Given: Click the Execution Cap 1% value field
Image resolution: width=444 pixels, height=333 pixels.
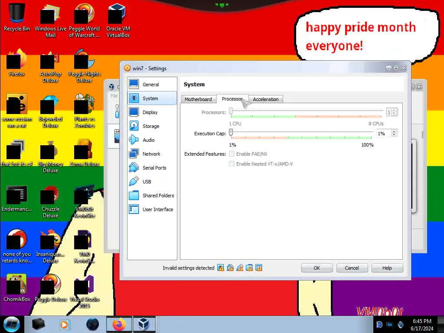Looking at the screenshot, I should [x=384, y=134].
